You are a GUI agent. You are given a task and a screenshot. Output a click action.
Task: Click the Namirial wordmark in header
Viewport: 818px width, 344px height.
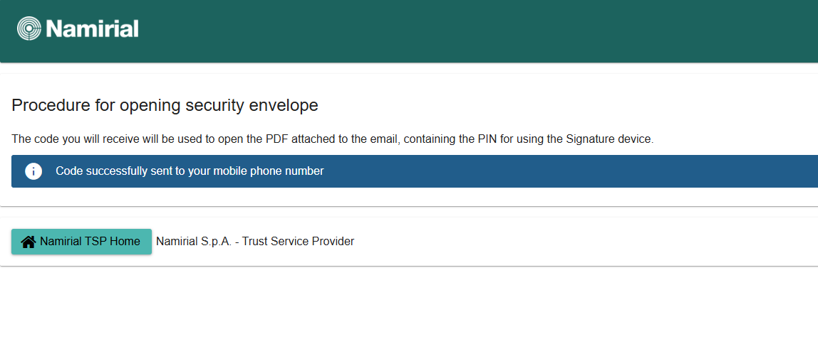(x=92, y=28)
